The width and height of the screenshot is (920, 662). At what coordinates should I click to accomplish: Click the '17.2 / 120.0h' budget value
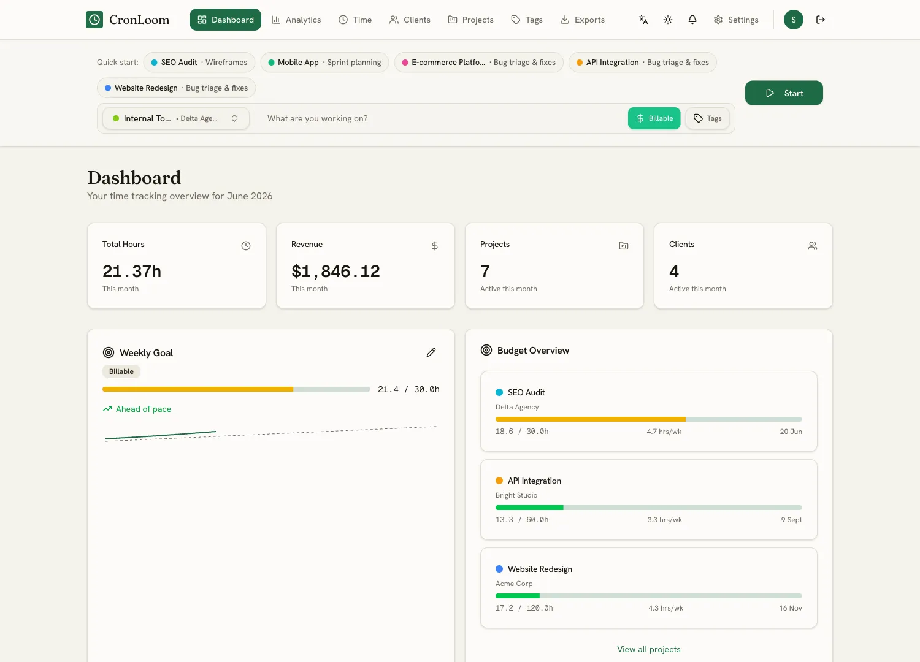(x=524, y=608)
